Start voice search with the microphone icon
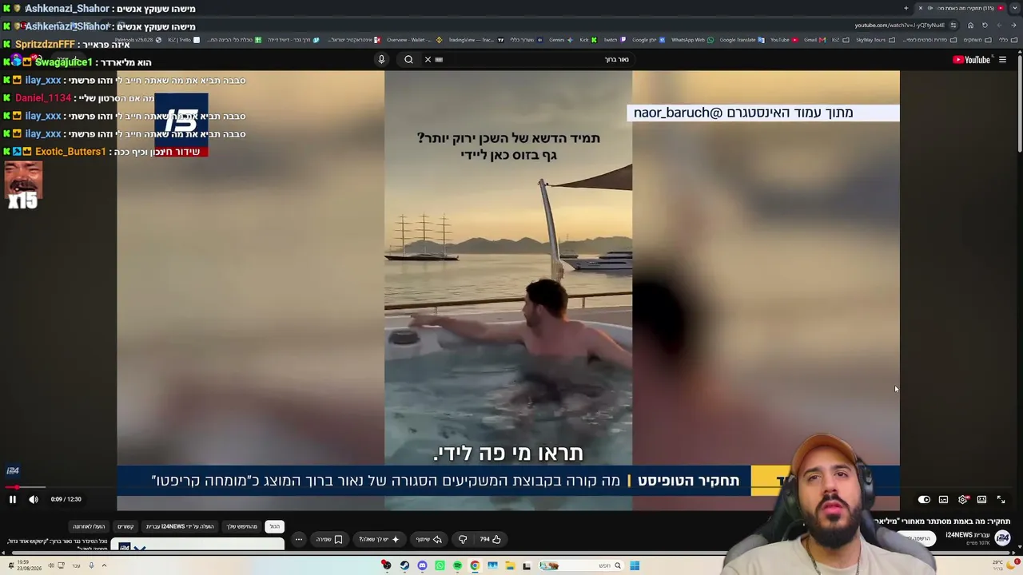1023x575 pixels. [x=381, y=59]
